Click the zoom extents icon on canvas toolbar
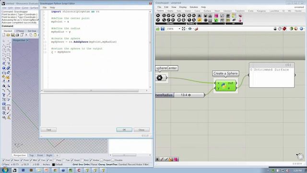 pyautogui.click(x=183, y=29)
